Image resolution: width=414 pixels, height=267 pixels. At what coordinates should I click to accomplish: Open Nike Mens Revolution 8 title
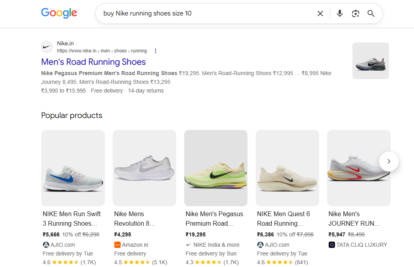[x=135, y=219]
